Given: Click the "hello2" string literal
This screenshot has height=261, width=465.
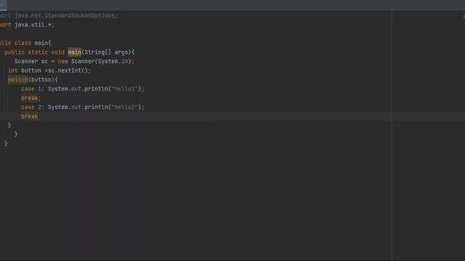Looking at the screenshot, I should [124, 107].
